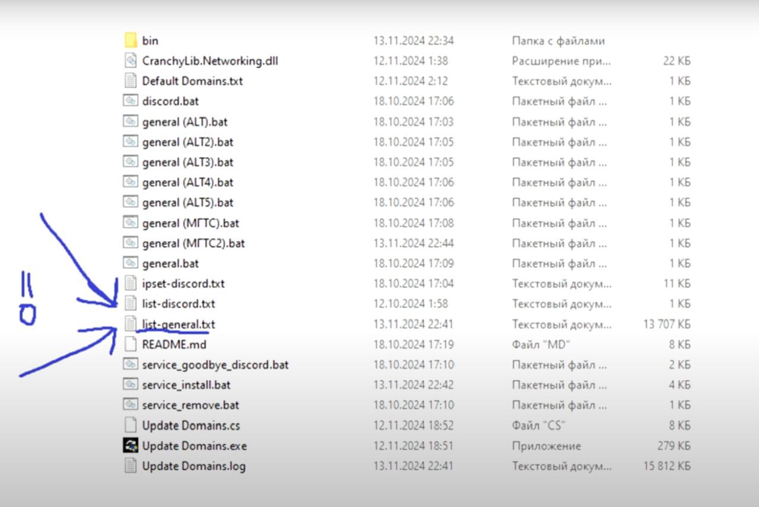Click the service_install.bat file icon
The height and width of the screenshot is (507, 759).
(130, 384)
